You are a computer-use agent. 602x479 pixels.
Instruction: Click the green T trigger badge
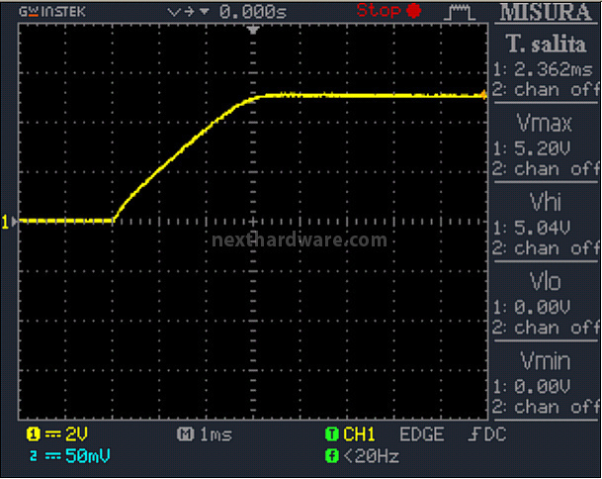(x=332, y=434)
